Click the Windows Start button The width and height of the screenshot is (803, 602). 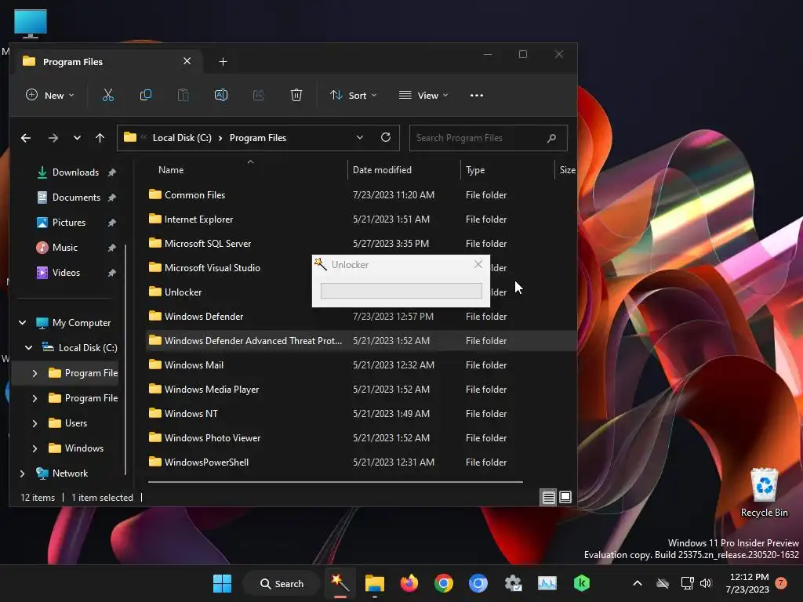tap(222, 583)
